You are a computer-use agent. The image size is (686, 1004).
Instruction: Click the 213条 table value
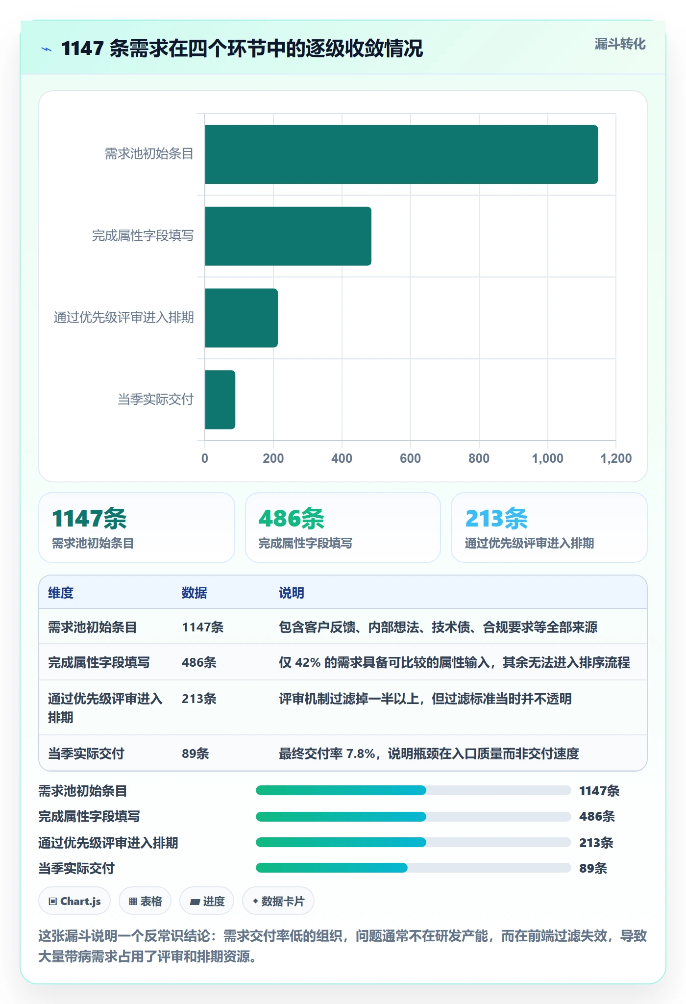tap(199, 699)
